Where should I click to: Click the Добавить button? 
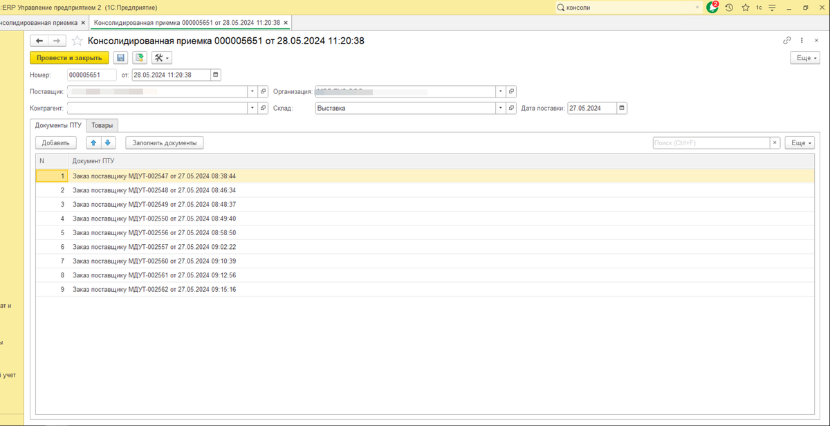tap(56, 142)
